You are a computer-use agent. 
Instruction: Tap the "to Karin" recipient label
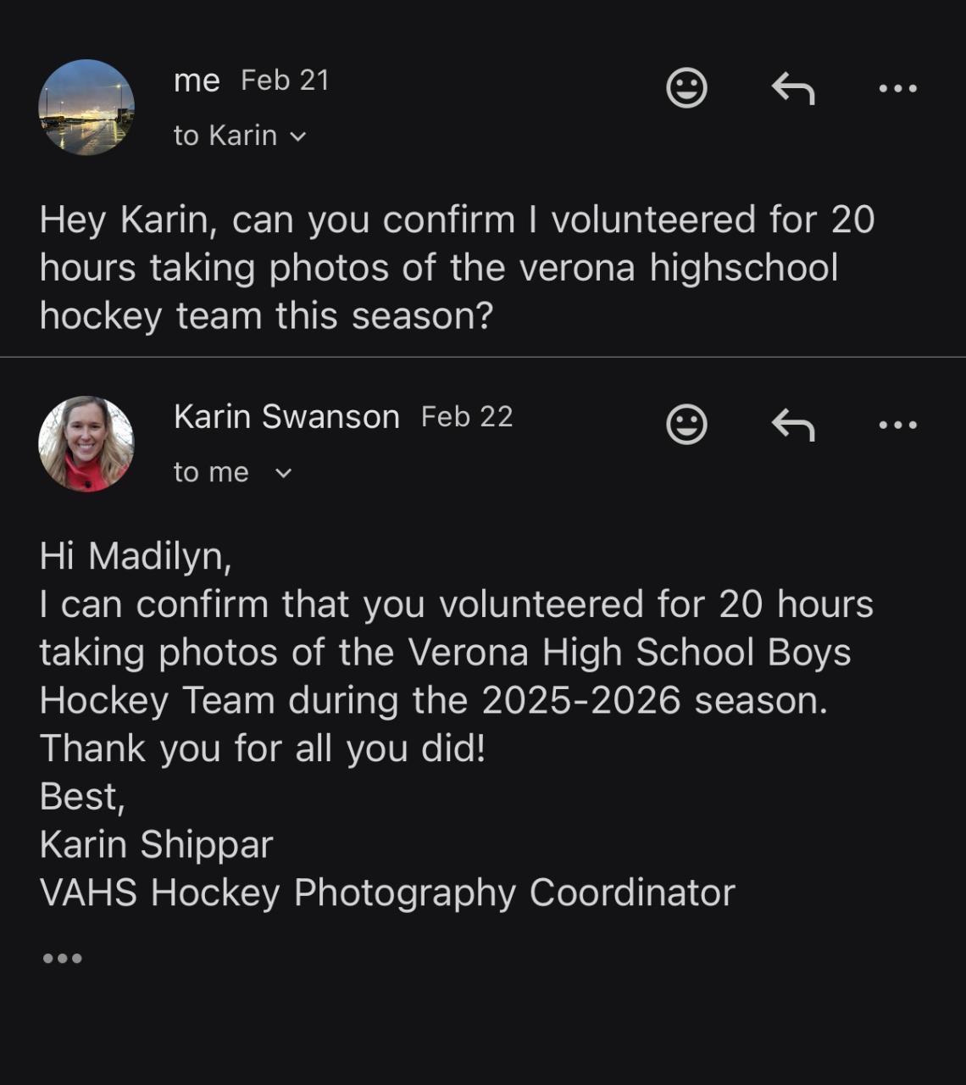[x=225, y=136]
